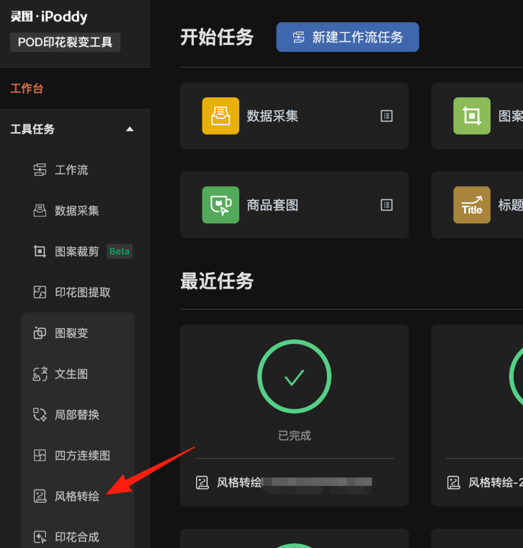Click the 工作流 sidebar icon
This screenshot has height=548, width=523.
click(40, 170)
